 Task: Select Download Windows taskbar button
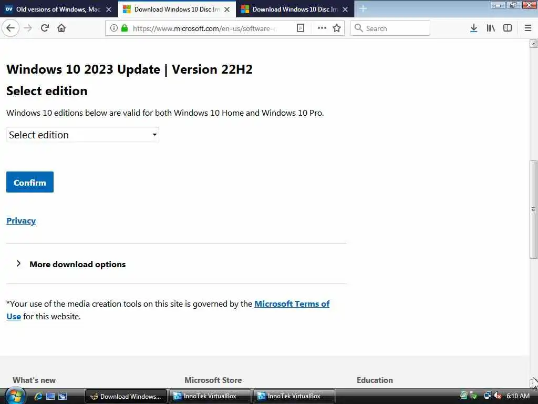(x=126, y=396)
